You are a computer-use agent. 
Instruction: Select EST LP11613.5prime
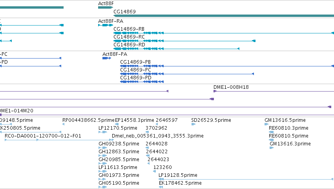tap(118, 168)
